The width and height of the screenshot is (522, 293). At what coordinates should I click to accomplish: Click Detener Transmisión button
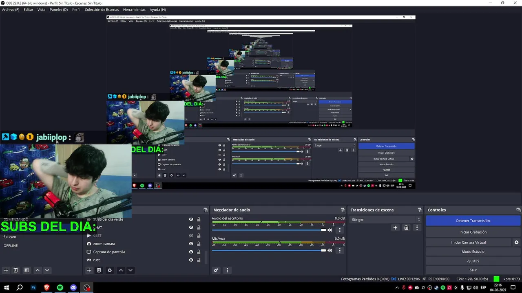[473, 221]
